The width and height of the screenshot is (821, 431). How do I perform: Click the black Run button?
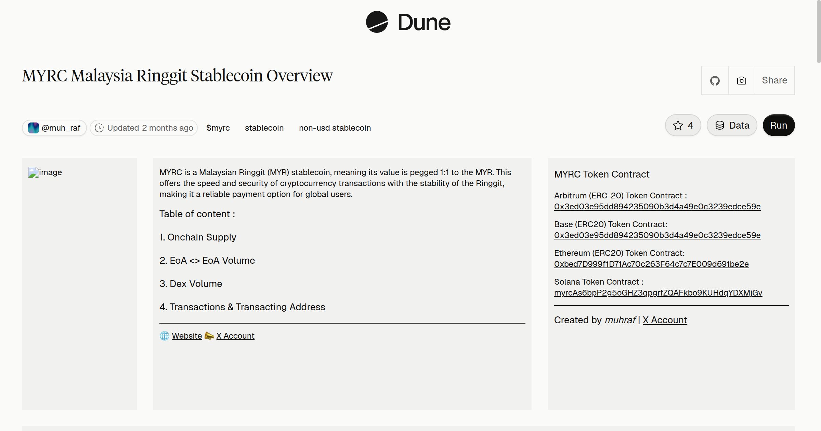coord(779,125)
